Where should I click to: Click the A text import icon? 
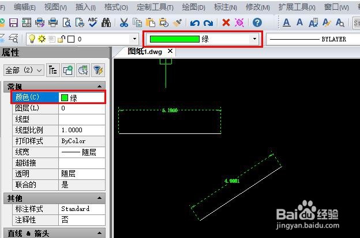pos(313,22)
